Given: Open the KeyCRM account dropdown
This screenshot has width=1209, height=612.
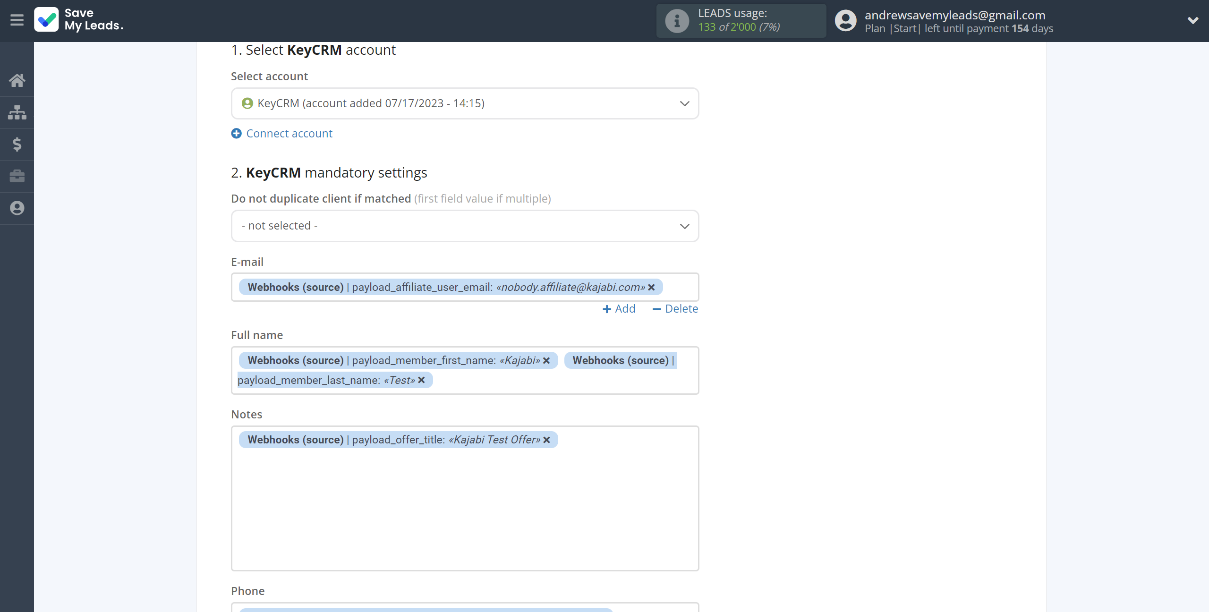Looking at the screenshot, I should (465, 103).
